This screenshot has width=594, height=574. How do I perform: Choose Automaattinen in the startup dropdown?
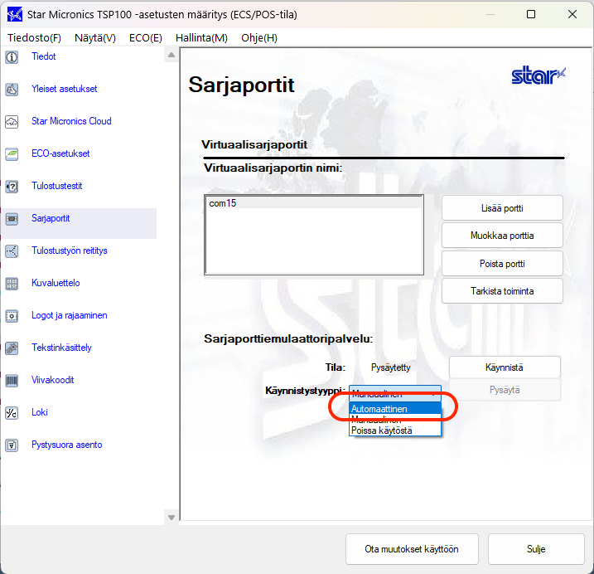pyautogui.click(x=394, y=409)
